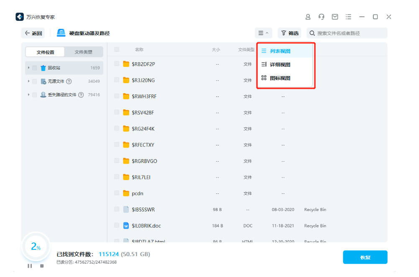Open the app menu list icon
This screenshot has width=419, height=277.
[x=348, y=17]
